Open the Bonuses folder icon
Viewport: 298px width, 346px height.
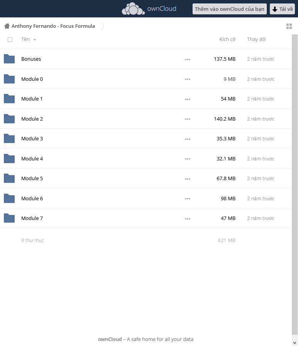pyautogui.click(x=9, y=59)
